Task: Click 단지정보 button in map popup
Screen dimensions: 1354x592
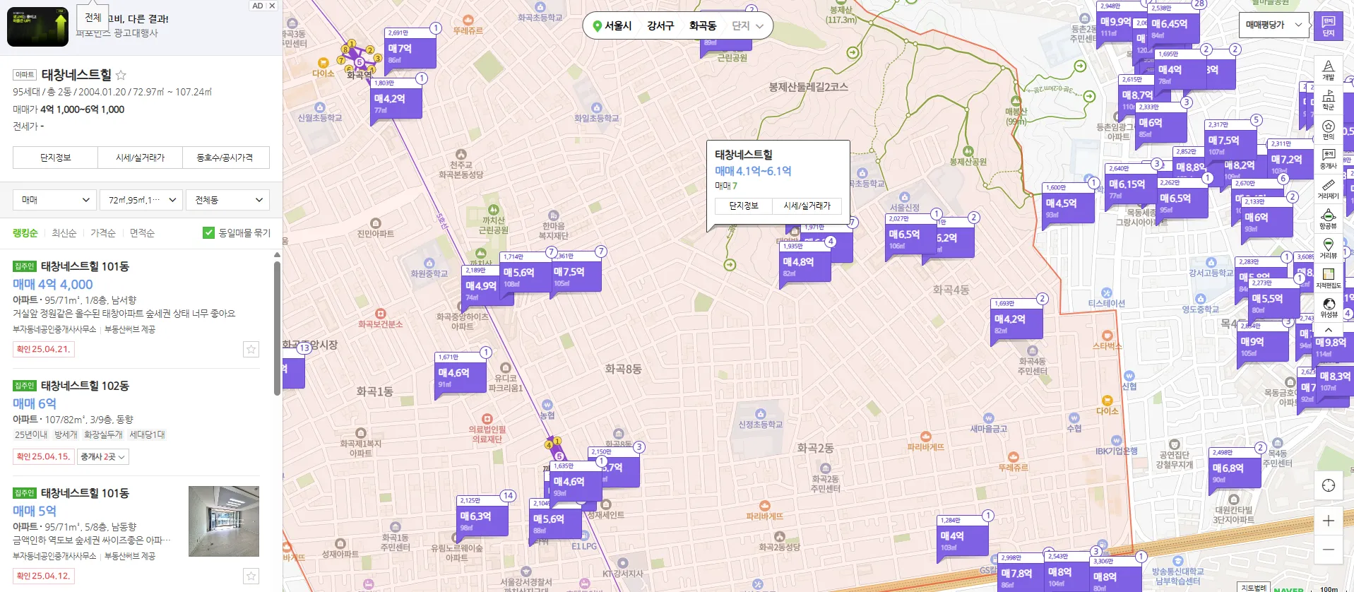Action: pyautogui.click(x=743, y=206)
